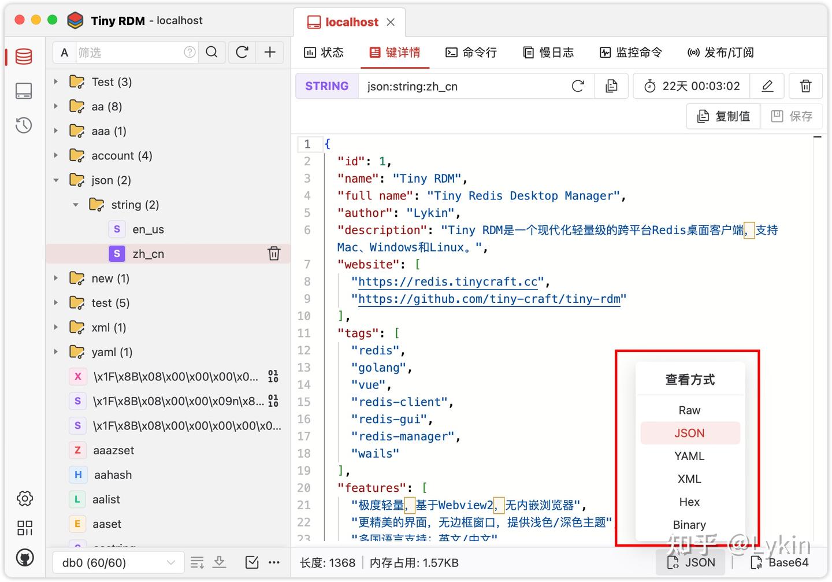832x582 pixels.
Task: Open the command history clock icon
Action: (24, 125)
